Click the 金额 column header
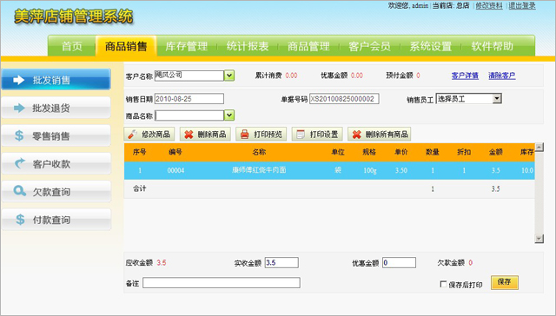 point(495,152)
